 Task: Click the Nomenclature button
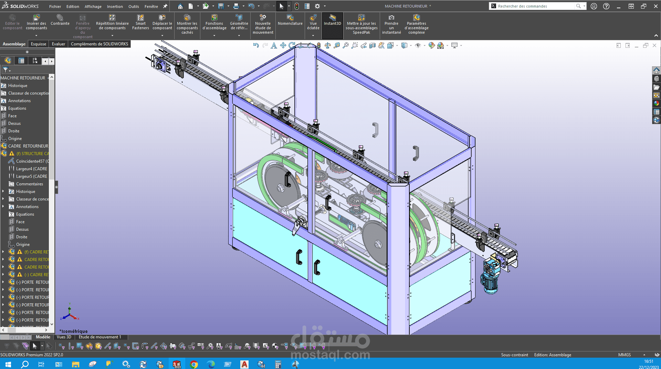tap(290, 20)
